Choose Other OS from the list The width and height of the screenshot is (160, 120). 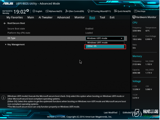(105, 46)
